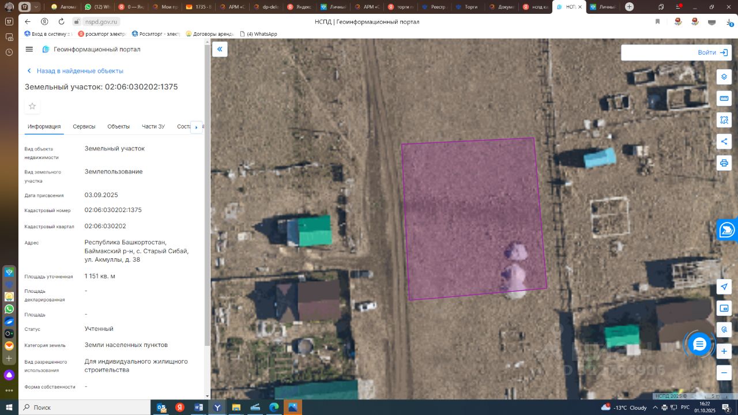Screen dimensions: 738x415
Task: Click the nspd.gov.ru address field
Action: tap(100, 21)
